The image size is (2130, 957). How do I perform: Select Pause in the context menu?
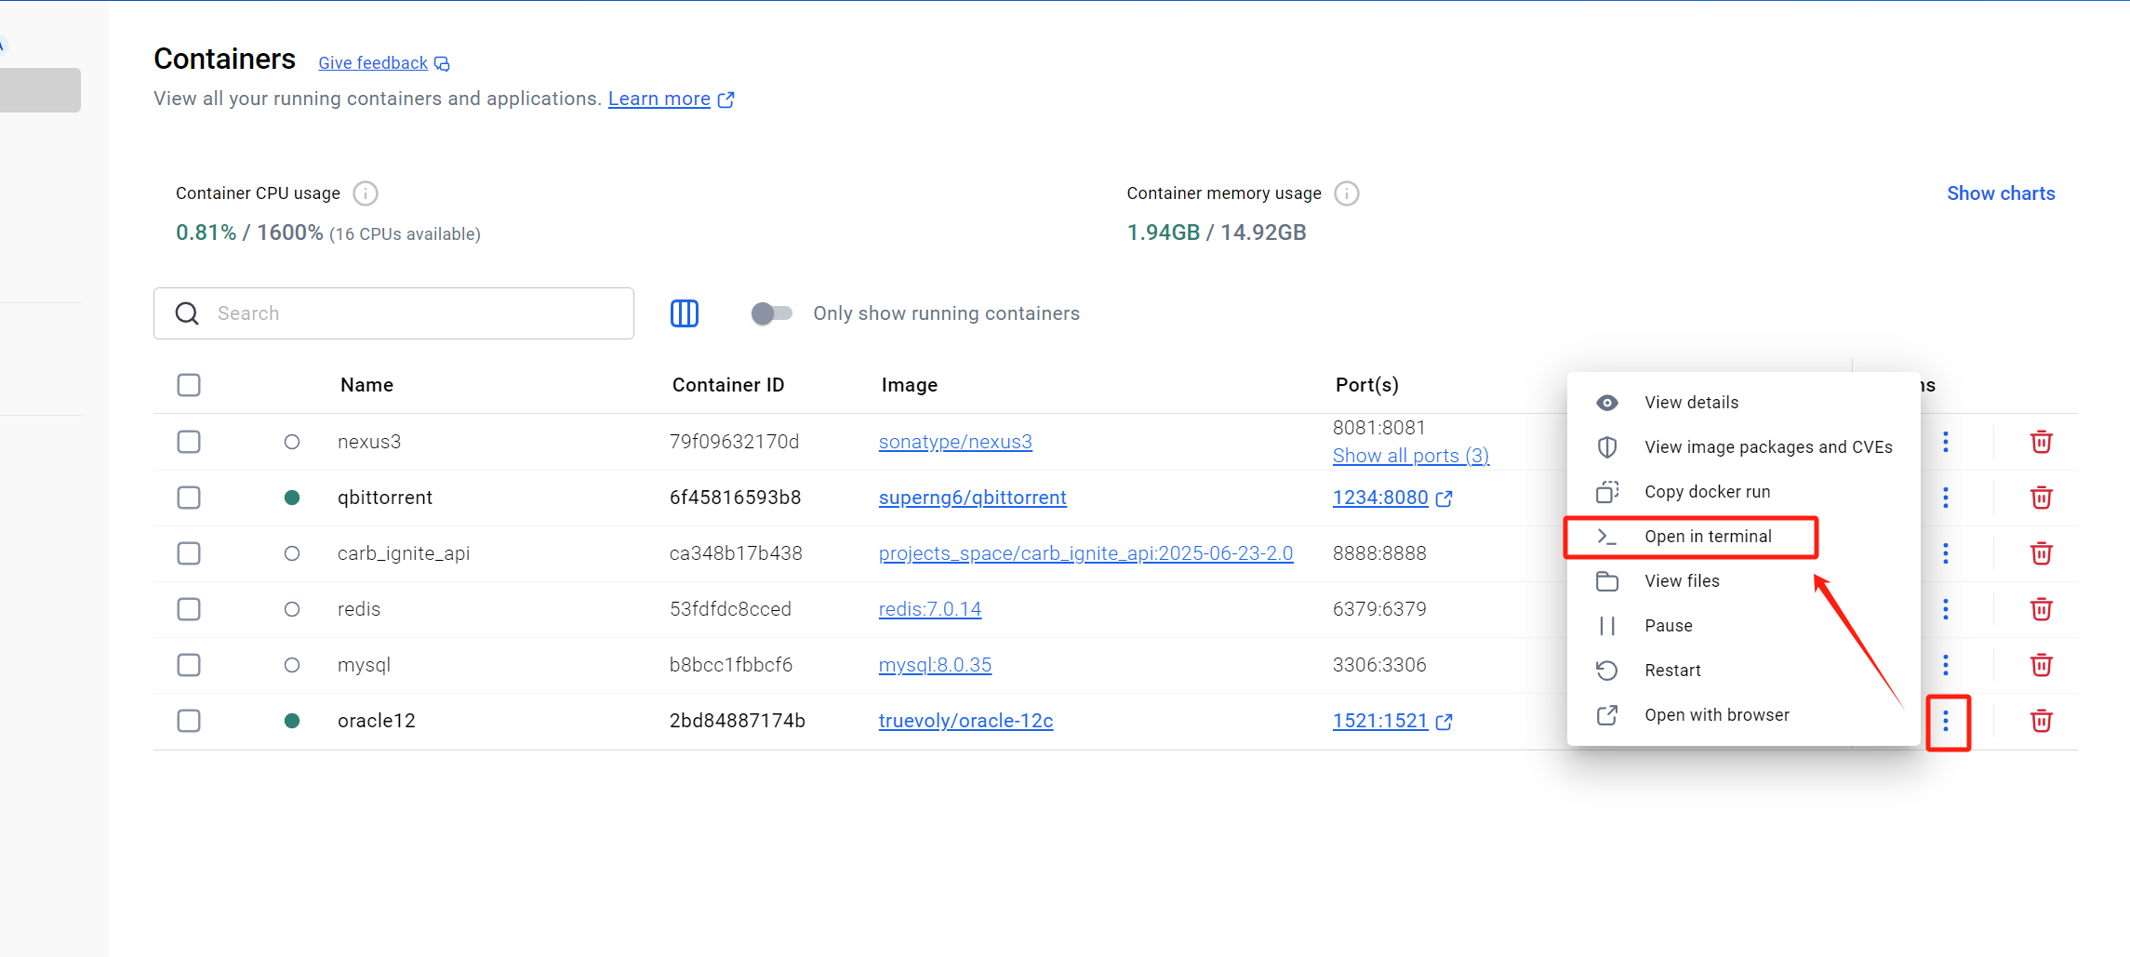tap(1668, 626)
